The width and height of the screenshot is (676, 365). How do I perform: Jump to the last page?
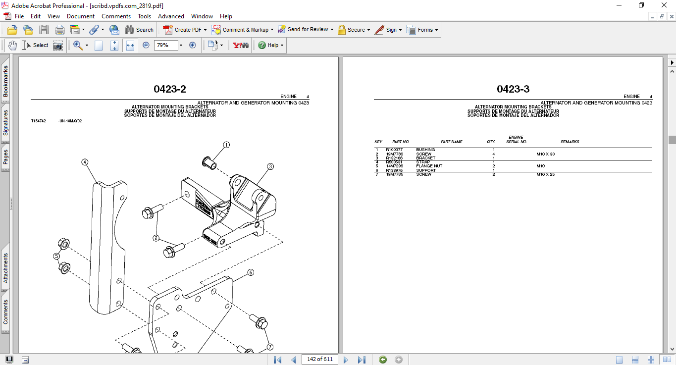(362, 359)
